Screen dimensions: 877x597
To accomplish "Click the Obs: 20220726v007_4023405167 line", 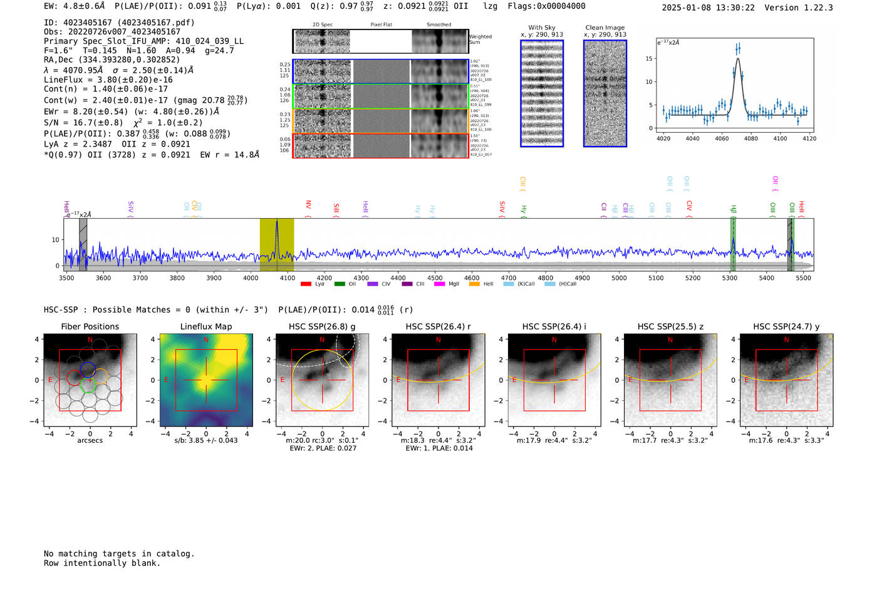I will (x=112, y=32).
